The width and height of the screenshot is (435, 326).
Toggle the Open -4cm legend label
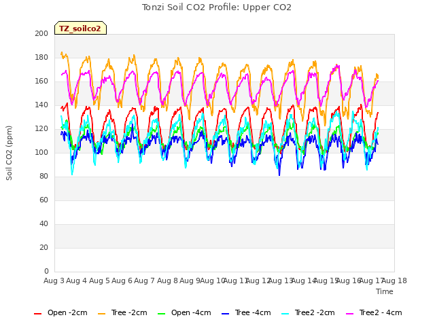pyautogui.click(x=191, y=312)
